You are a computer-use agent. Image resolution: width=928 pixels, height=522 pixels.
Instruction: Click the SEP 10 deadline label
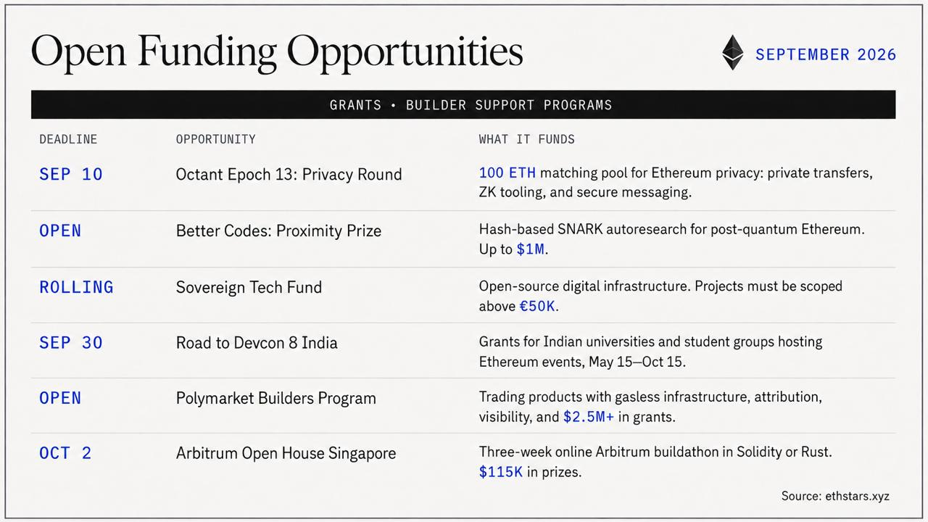coord(71,175)
